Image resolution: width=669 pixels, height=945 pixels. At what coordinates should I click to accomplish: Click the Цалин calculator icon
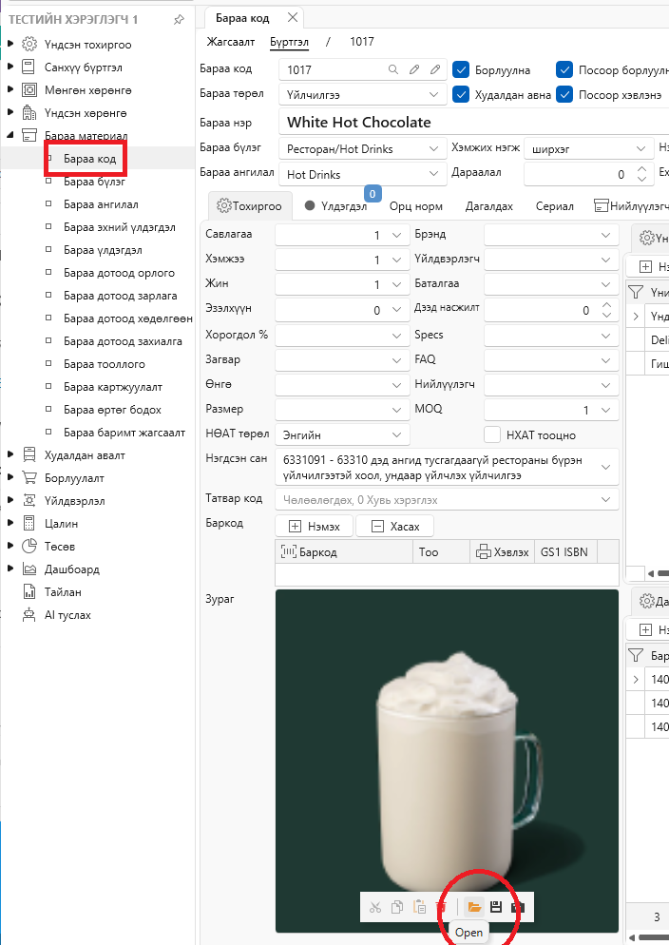click(29, 523)
